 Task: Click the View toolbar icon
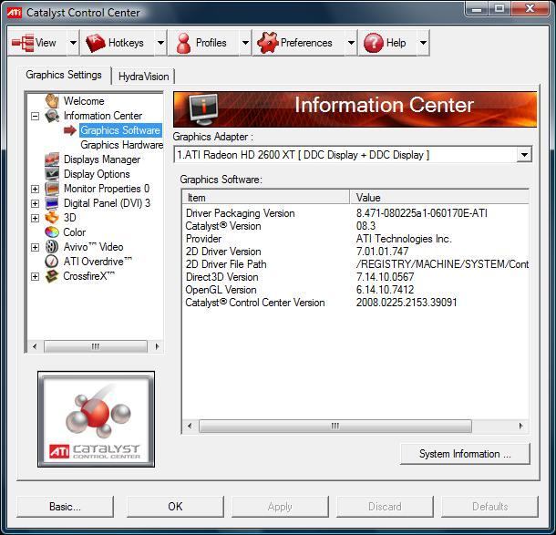click(x=23, y=43)
